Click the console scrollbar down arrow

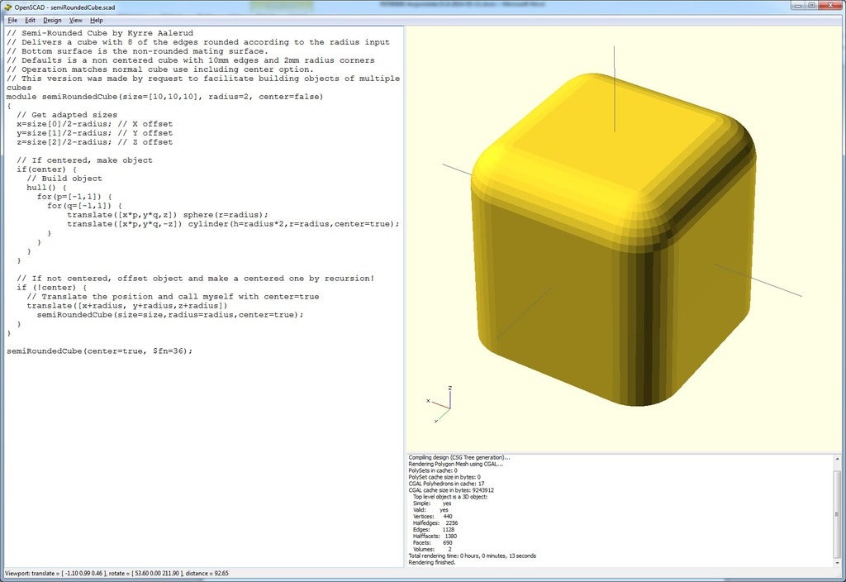pyautogui.click(x=837, y=562)
